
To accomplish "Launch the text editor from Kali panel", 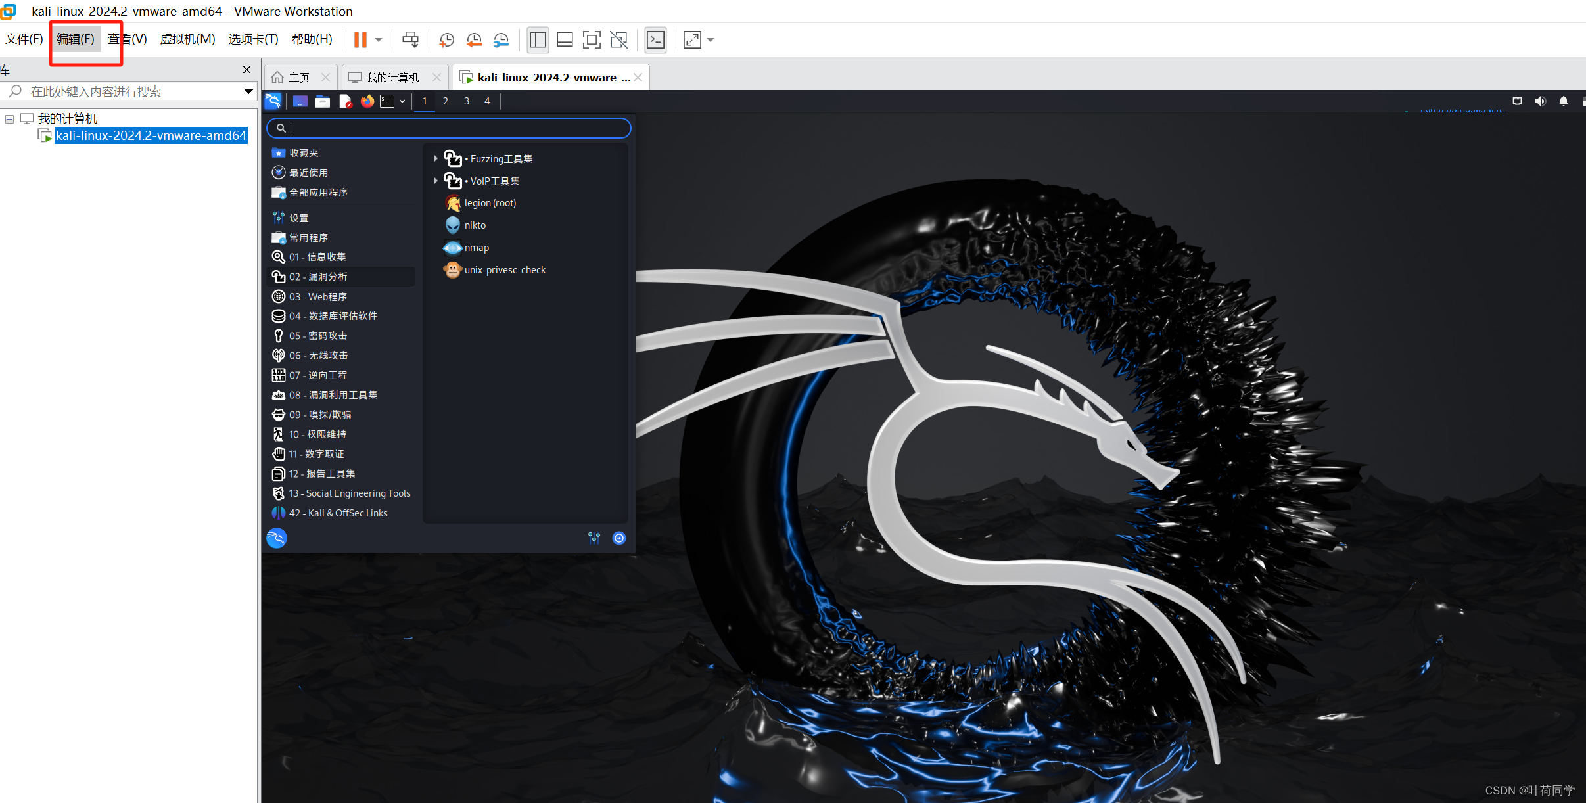I will pos(345,101).
